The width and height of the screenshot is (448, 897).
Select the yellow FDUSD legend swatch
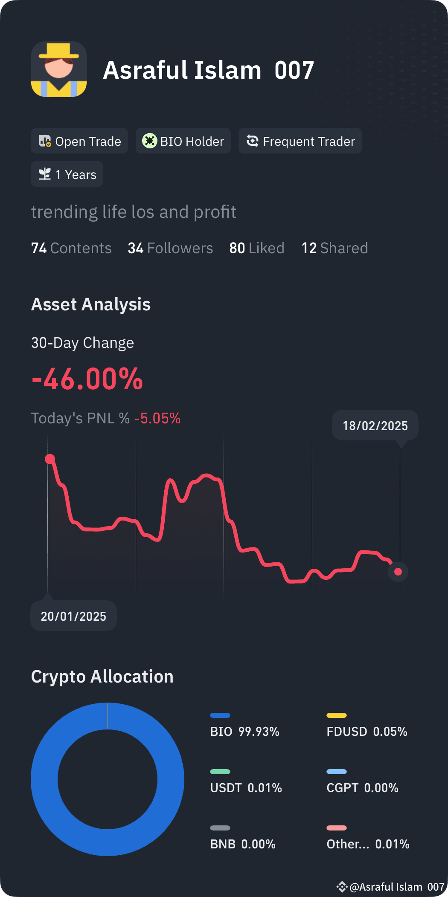coord(337,715)
